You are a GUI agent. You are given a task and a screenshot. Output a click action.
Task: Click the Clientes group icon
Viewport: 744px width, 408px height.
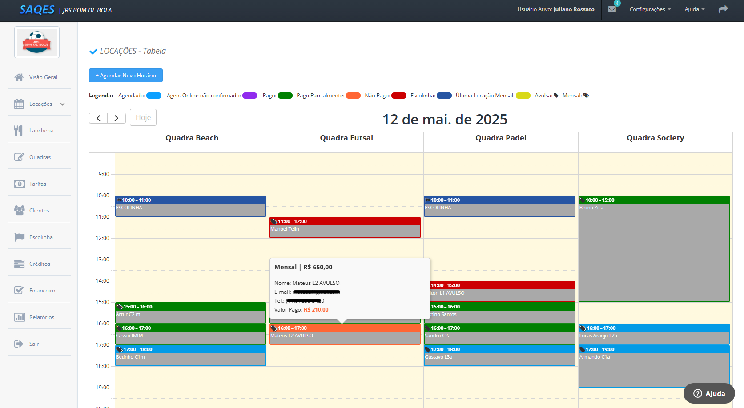[19, 211]
